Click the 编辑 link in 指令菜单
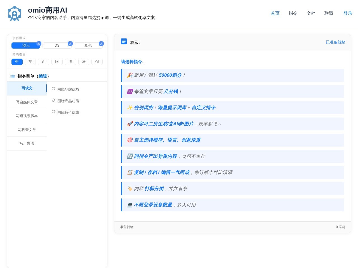The image size is (358, 268). tap(43, 76)
